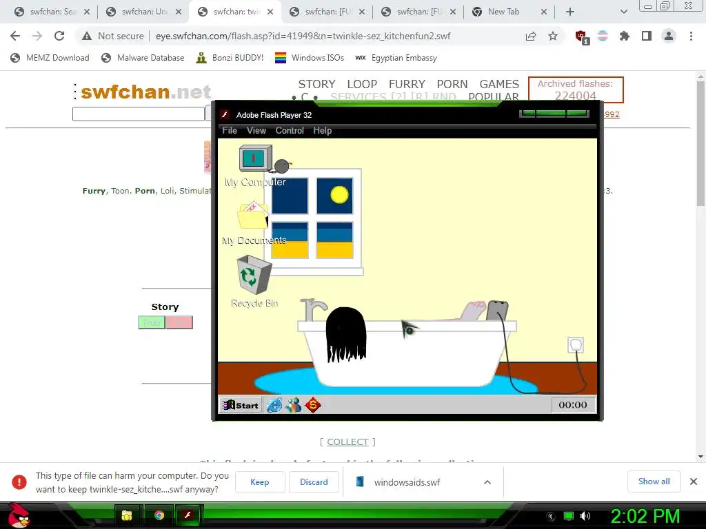
Task: Discard the dangerous download
Action: [x=314, y=481]
